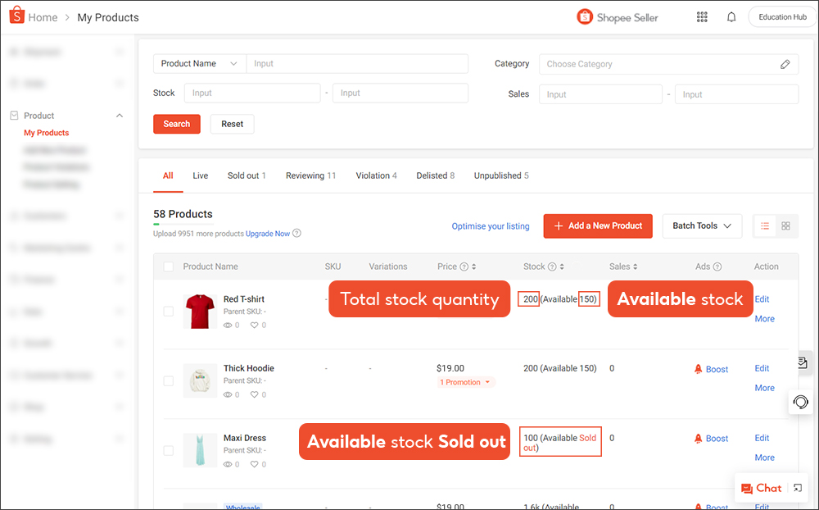Click the likes heart icon for Maxi Dress
This screenshot has width=819, height=510.
pos(255,464)
